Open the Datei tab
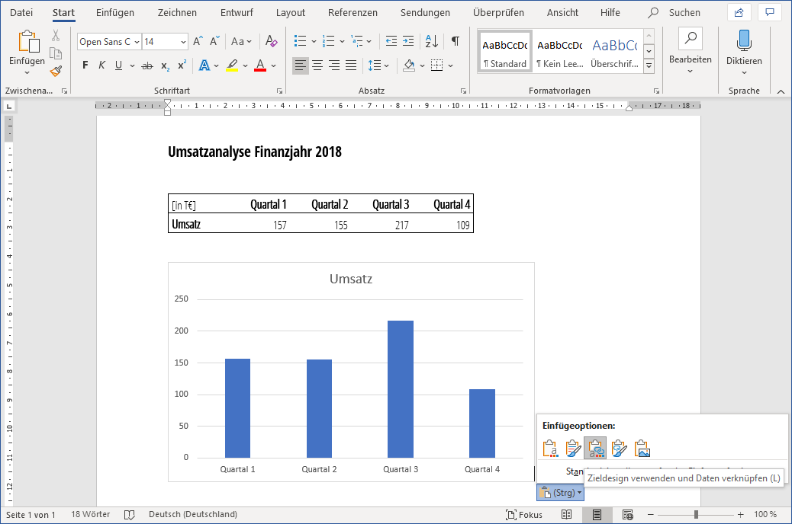 (x=21, y=13)
